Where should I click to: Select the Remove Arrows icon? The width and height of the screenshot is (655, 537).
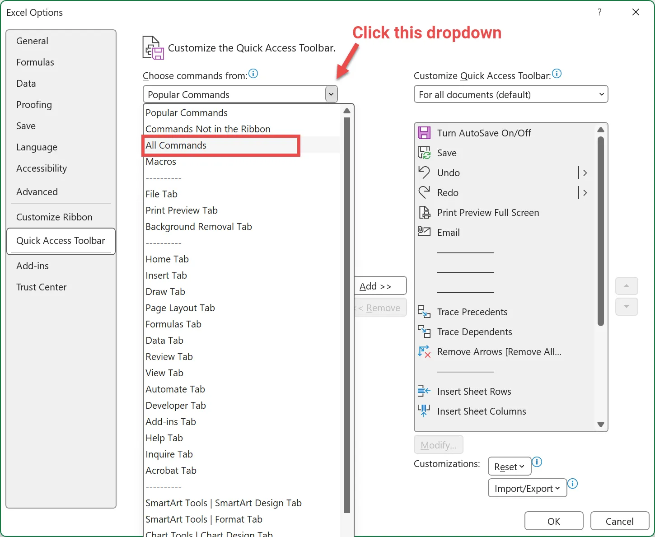tap(424, 351)
